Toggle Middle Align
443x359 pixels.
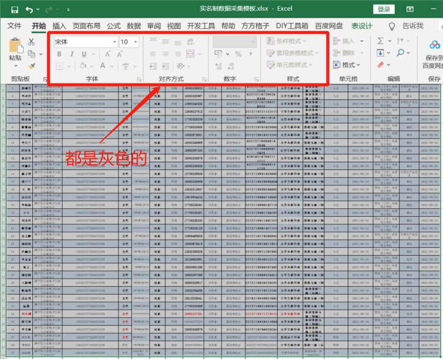point(166,41)
